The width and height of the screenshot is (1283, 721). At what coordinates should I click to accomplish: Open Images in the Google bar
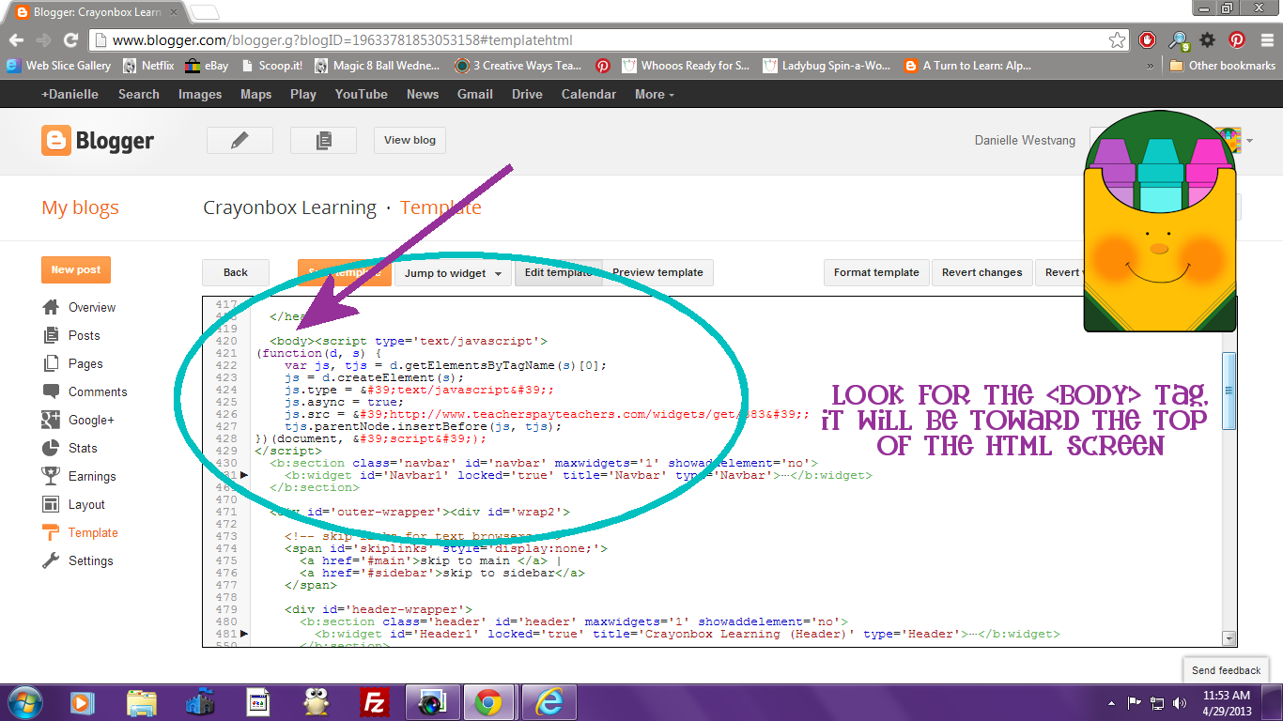(200, 94)
